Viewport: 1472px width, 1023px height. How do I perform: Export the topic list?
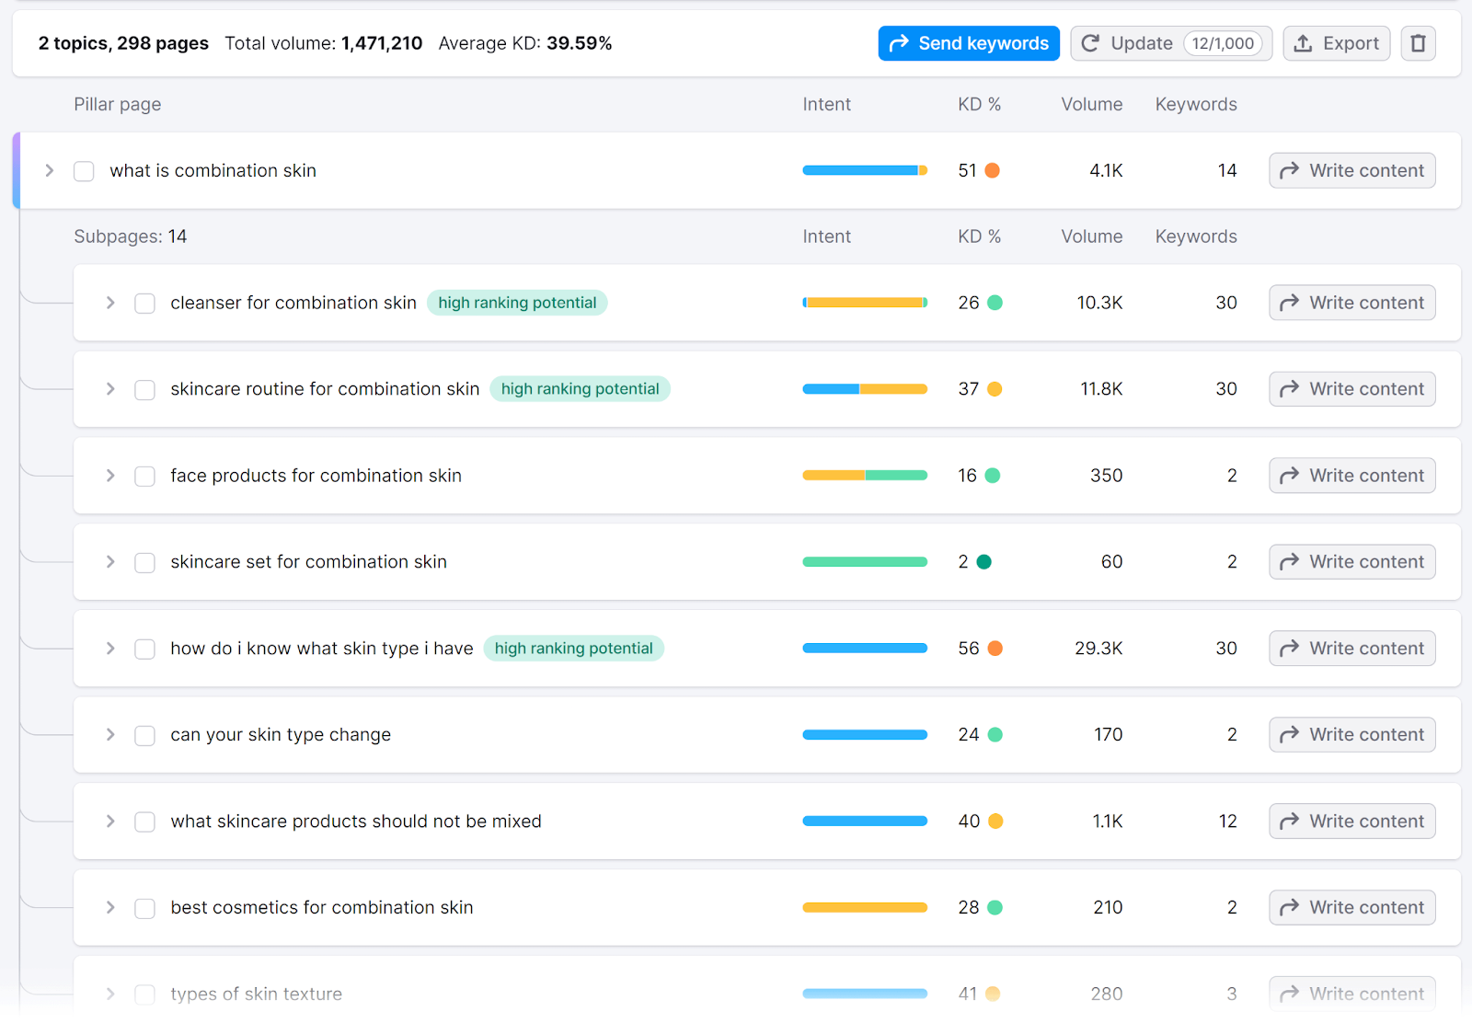point(1337,43)
